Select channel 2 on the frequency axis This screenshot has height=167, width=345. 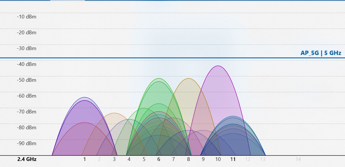tap(99, 159)
